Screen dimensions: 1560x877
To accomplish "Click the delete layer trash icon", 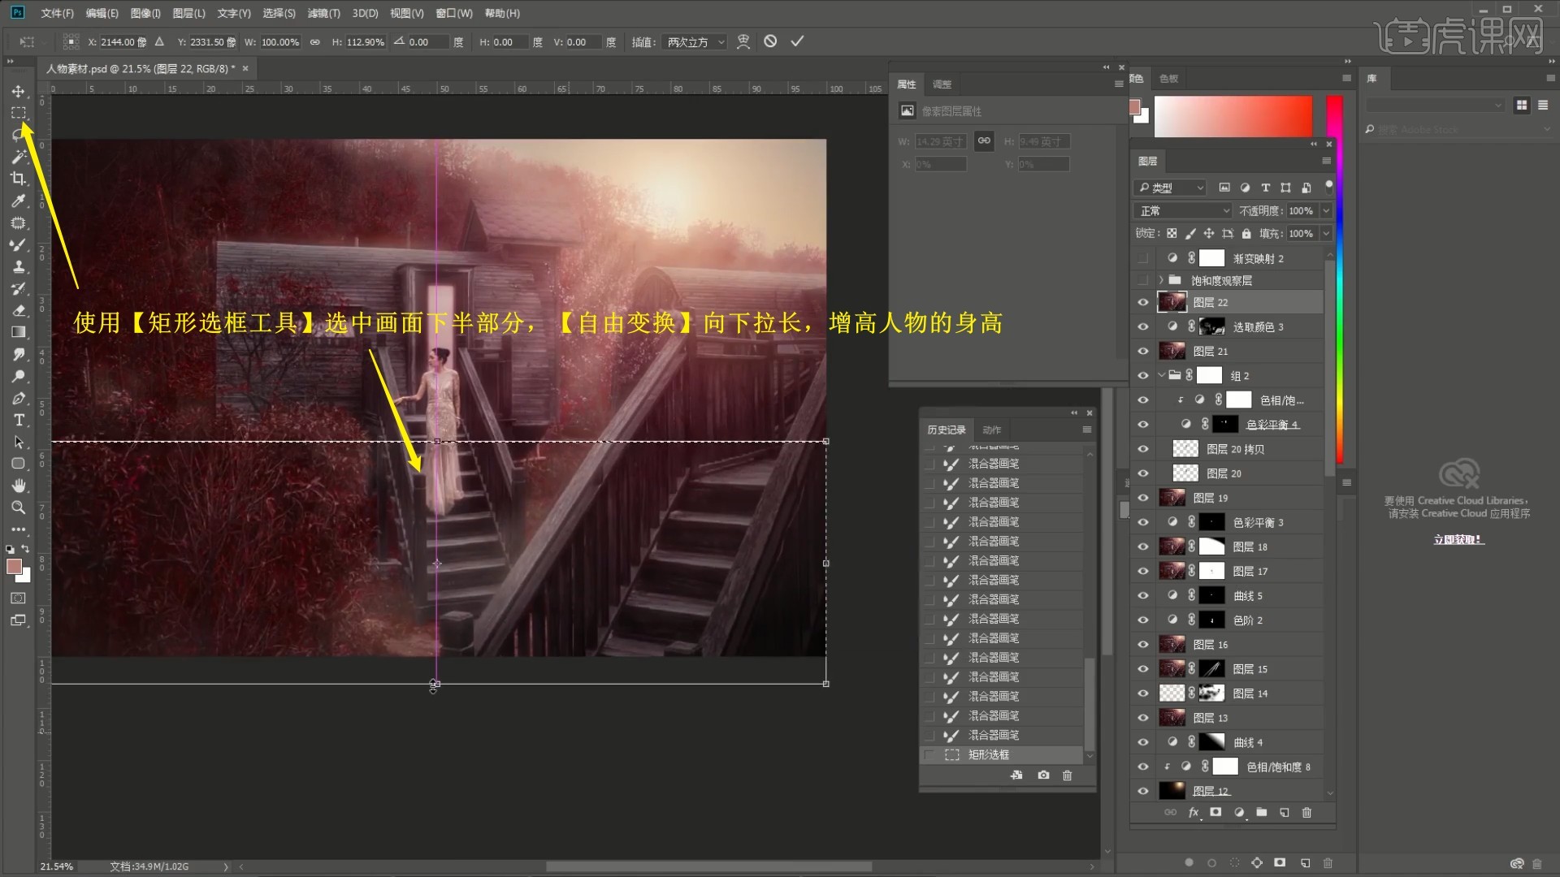I will point(1306,813).
